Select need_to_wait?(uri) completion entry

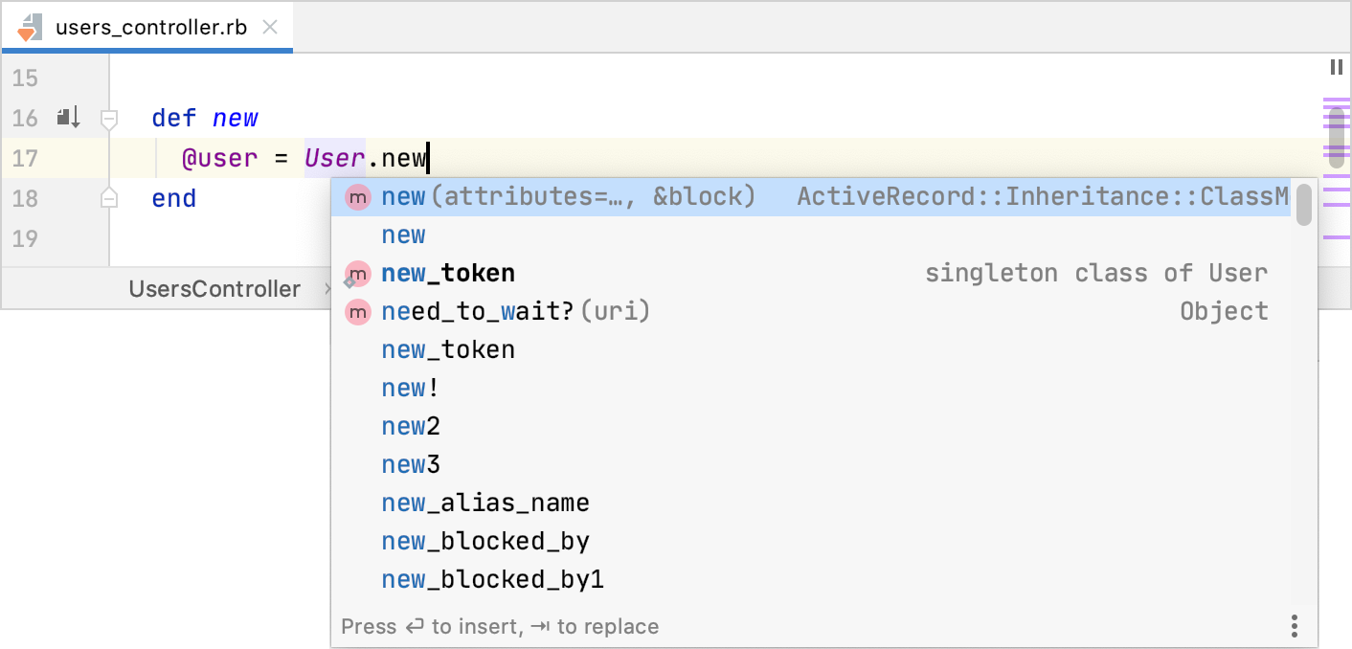coord(515,312)
